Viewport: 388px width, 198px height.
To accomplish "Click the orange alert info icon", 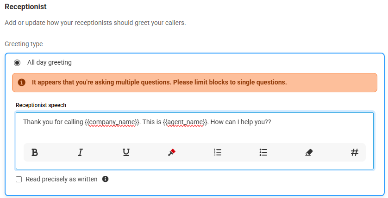I will click(x=21, y=82).
